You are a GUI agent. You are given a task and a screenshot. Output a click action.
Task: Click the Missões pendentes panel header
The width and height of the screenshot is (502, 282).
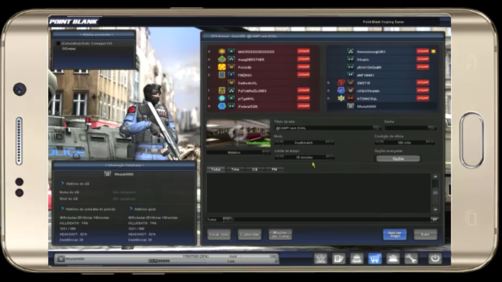(94, 34)
